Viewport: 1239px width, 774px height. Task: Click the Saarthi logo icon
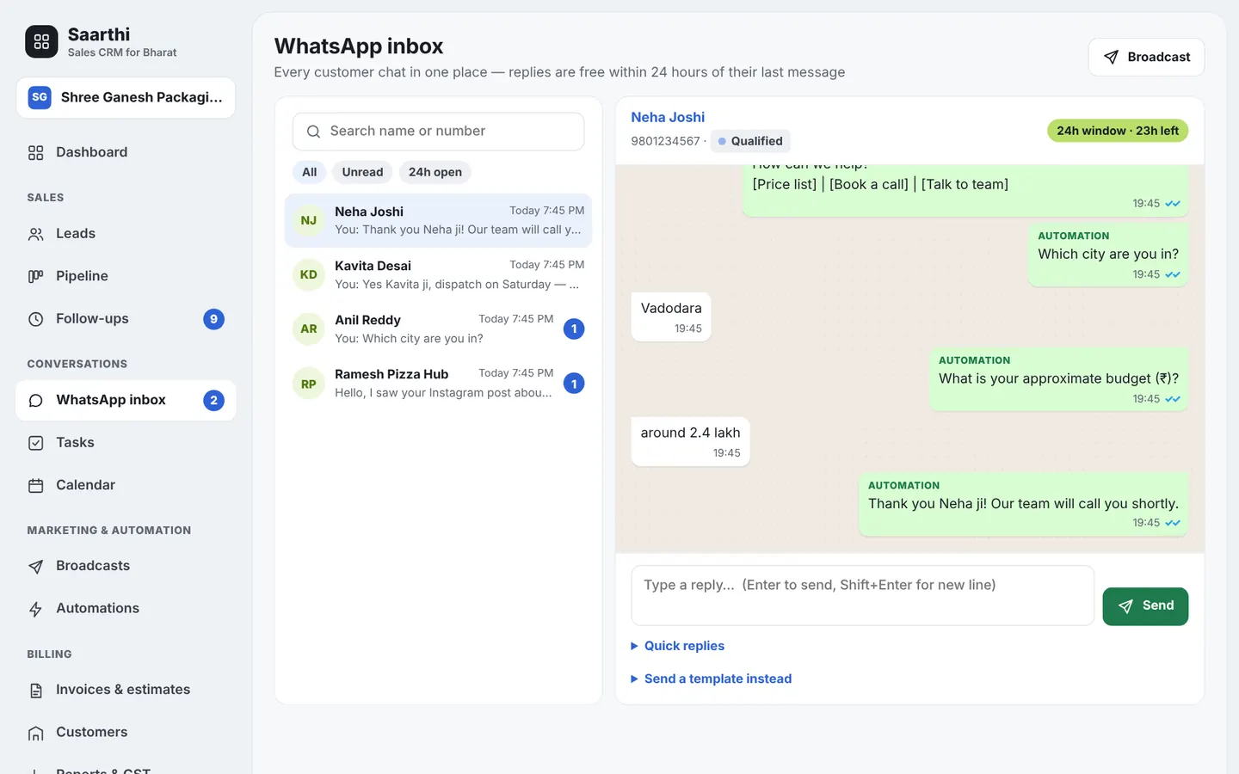coord(41,41)
